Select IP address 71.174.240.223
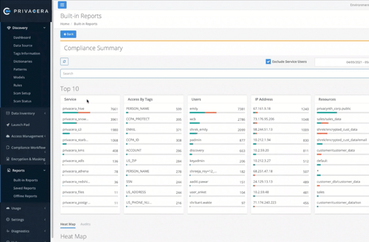 coord(281,204)
